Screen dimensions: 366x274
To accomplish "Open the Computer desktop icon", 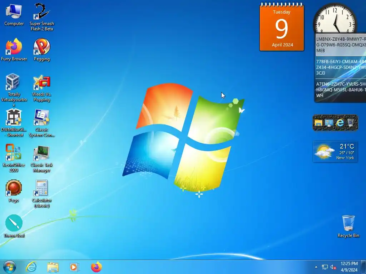I will coord(14,15).
